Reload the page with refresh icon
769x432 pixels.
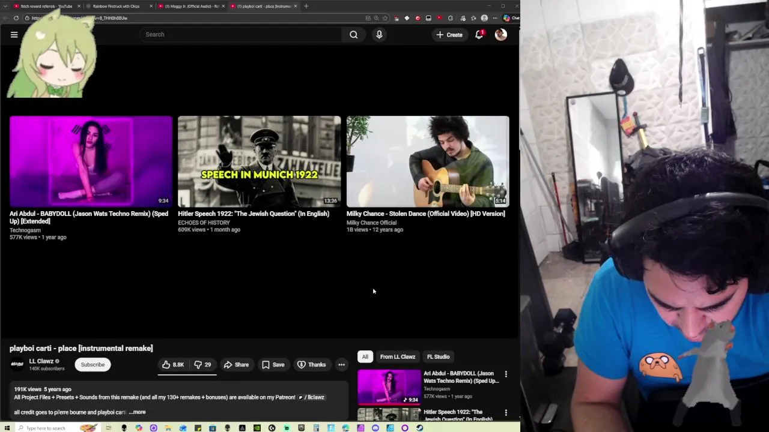click(16, 18)
